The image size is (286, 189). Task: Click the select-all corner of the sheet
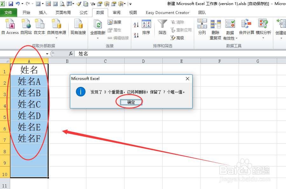pyautogui.click(x=5, y=61)
